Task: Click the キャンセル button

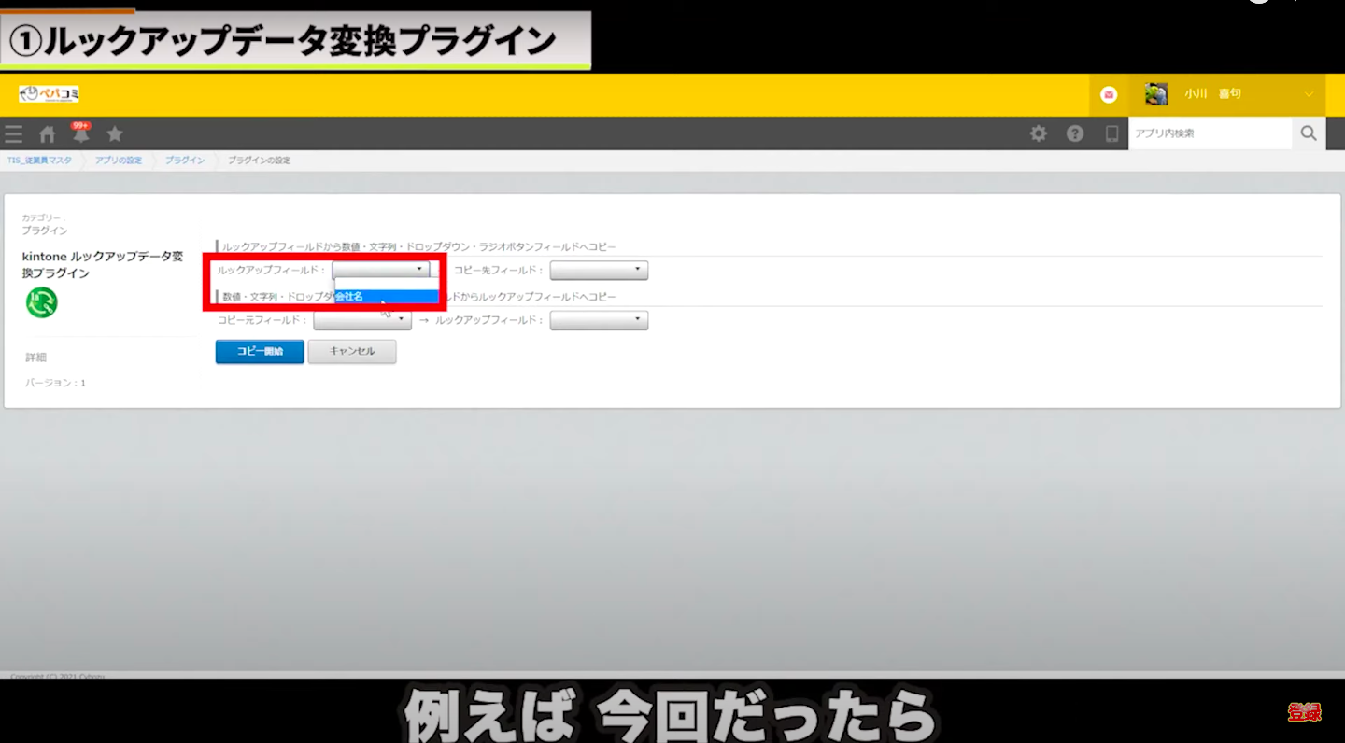Action: click(352, 351)
